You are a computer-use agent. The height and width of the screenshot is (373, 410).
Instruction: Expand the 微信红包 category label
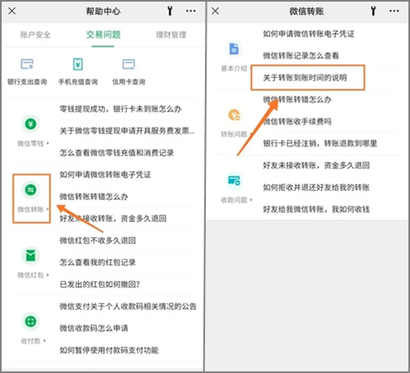33,275
